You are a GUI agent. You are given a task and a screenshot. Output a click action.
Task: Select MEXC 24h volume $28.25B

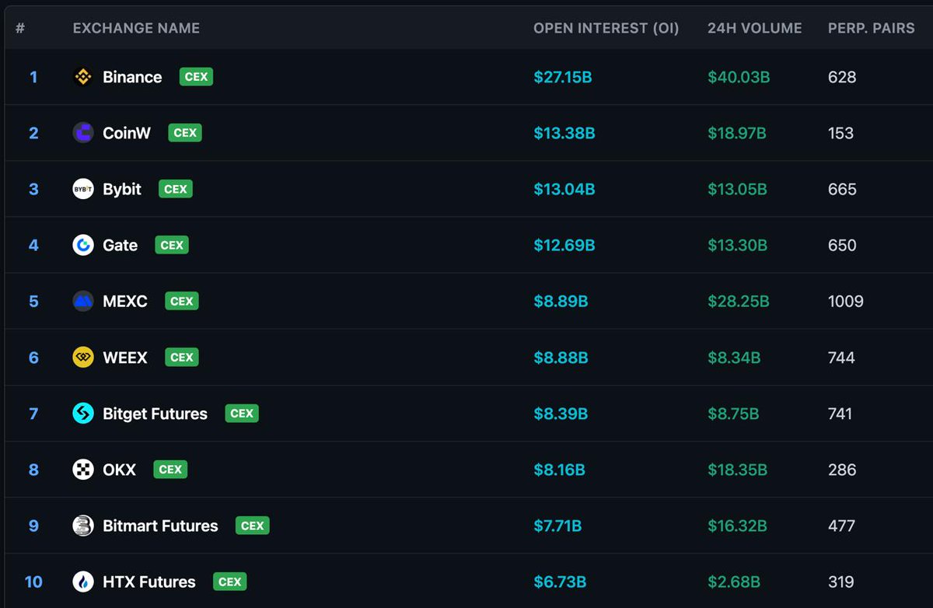click(739, 301)
